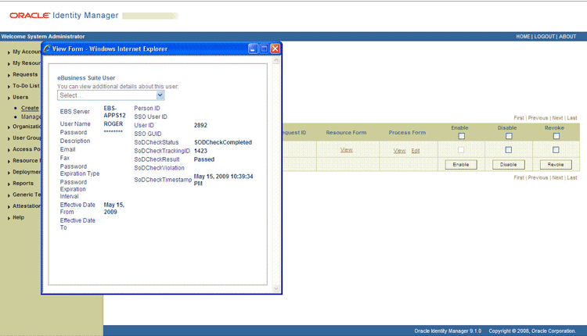This screenshot has width=587, height=336.
Task: Tick the Enable checkbox in the table header
Action: pos(462,136)
